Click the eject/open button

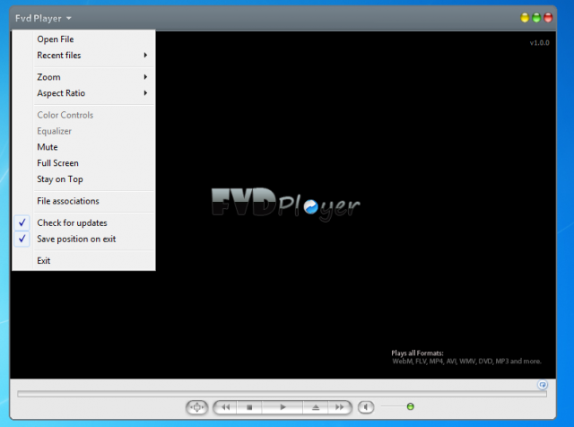[315, 407]
